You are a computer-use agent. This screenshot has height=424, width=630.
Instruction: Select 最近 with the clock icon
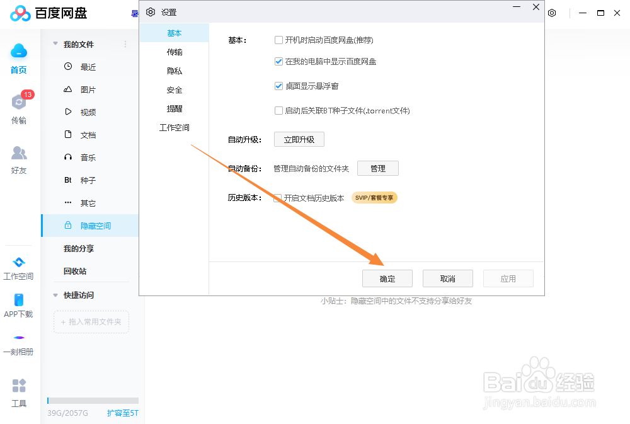coord(89,67)
